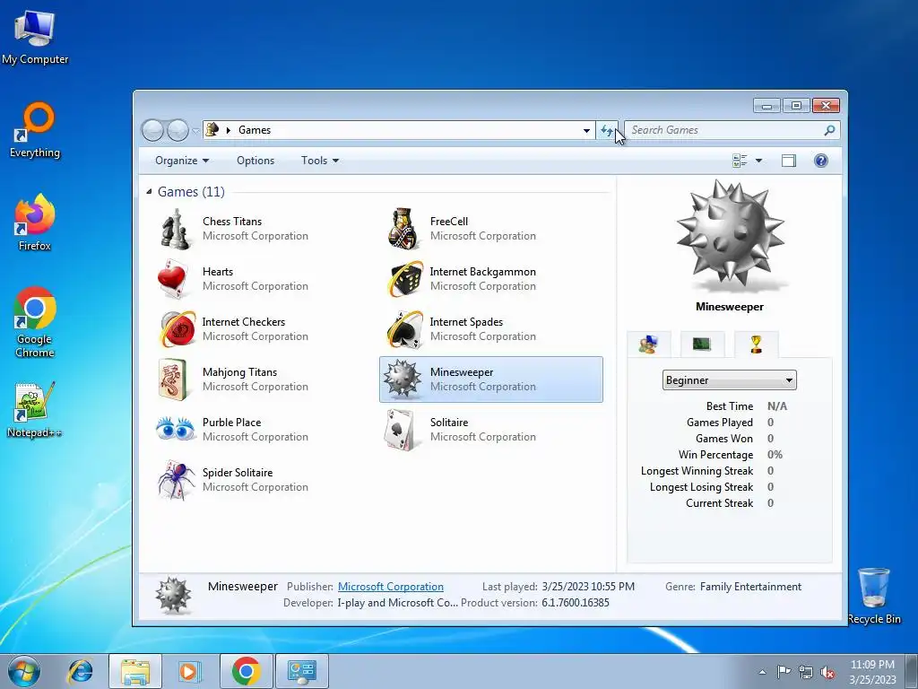Click product version 6.1.7600.16385 text
Viewport: 918px width, 689px height.
[x=576, y=603]
